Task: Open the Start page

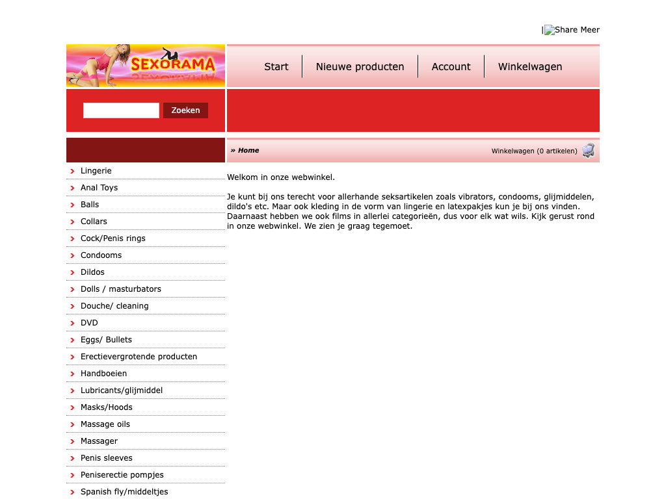Action: coord(276,67)
